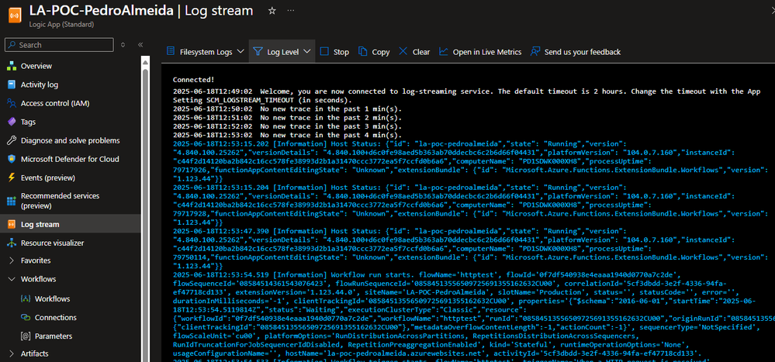The image size is (775, 362).
Task: Collapse the Workflows section chevron
Action: pos(12,279)
